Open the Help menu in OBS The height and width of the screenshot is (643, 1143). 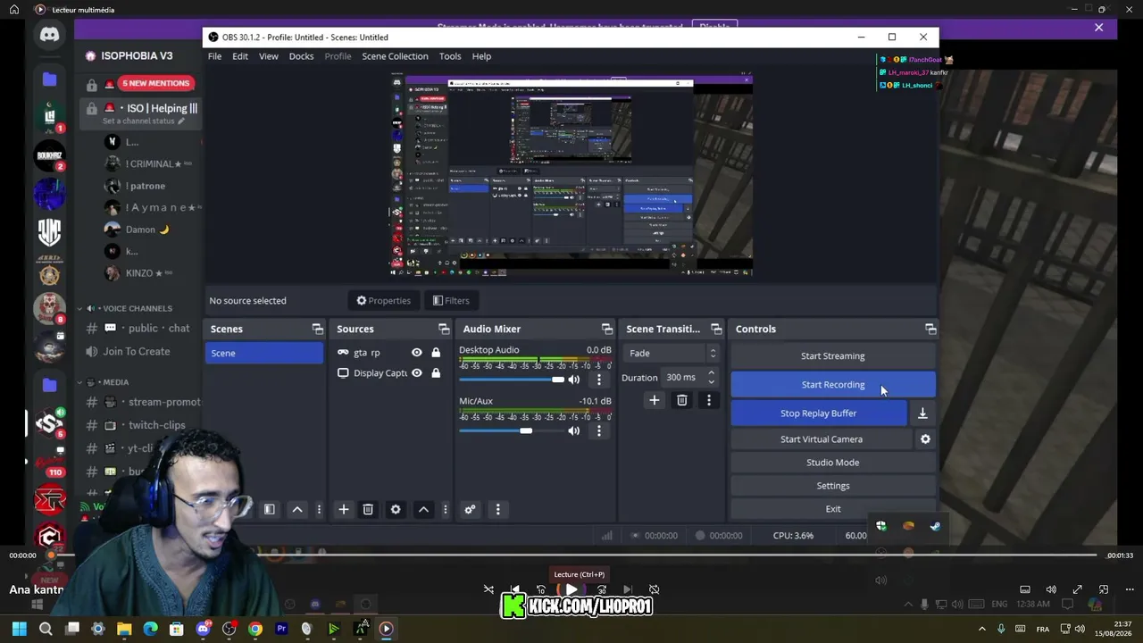click(481, 56)
